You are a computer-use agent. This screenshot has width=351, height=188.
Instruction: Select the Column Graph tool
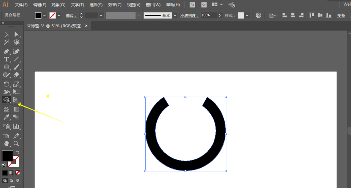(x=16, y=126)
